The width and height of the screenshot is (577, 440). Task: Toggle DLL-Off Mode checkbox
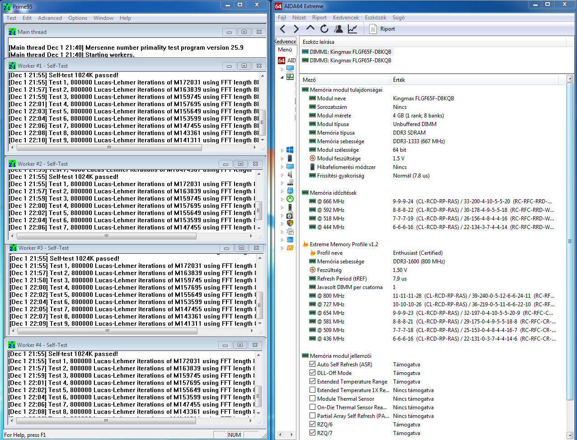click(x=313, y=373)
